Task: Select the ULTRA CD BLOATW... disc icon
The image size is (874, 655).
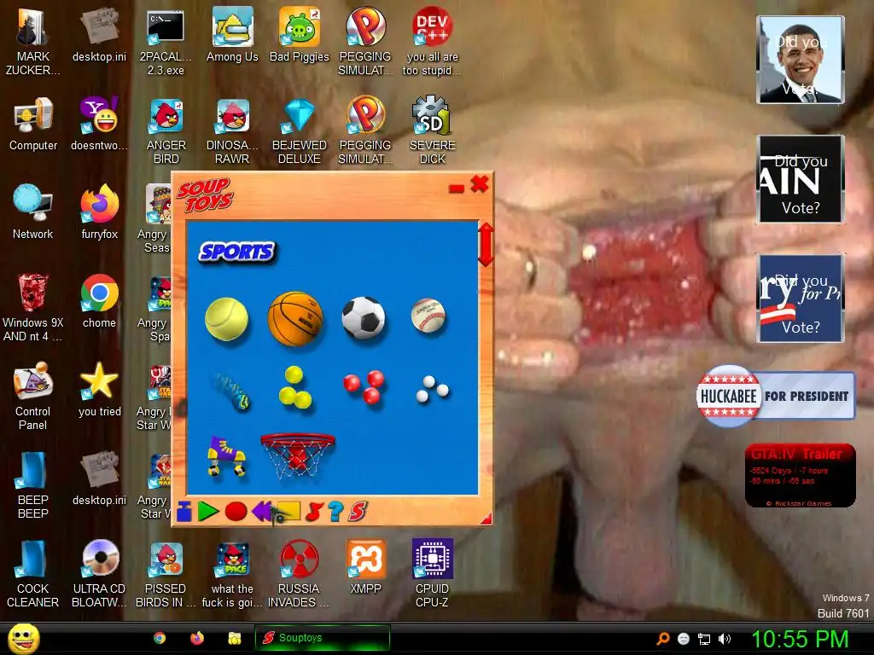Action: point(99,574)
